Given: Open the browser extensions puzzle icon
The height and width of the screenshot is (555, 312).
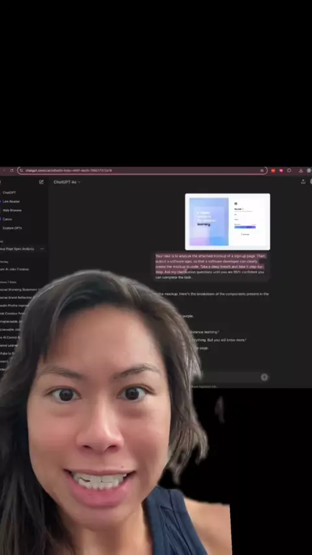Looking at the screenshot, I should click(289, 170).
